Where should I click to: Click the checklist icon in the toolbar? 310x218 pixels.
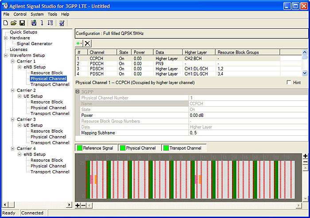[x=62, y=23]
